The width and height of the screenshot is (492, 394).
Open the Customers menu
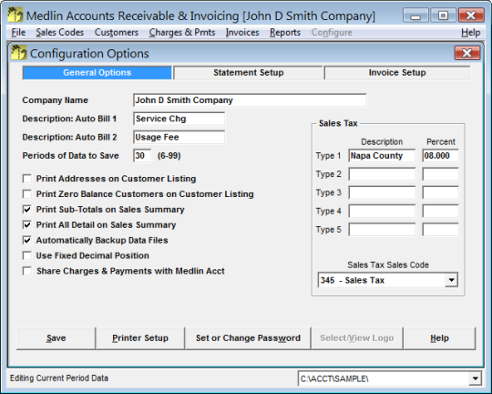pos(117,32)
